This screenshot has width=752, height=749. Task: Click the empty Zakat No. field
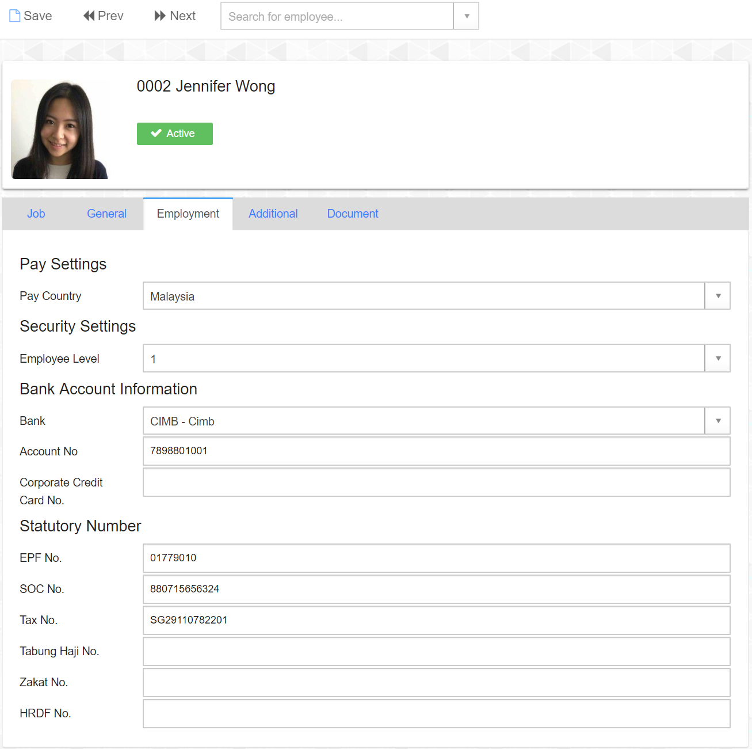tap(436, 683)
